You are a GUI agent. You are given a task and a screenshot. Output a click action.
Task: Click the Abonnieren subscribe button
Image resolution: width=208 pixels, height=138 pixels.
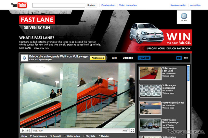[98, 58]
